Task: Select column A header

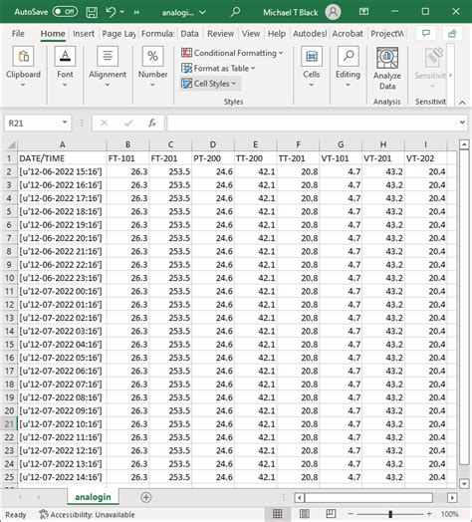Action: coord(62,144)
